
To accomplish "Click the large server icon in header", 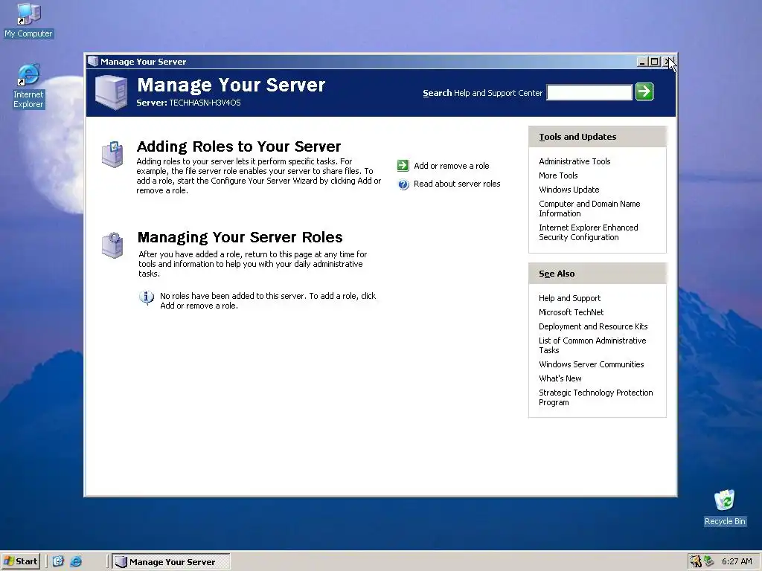I will click(112, 92).
